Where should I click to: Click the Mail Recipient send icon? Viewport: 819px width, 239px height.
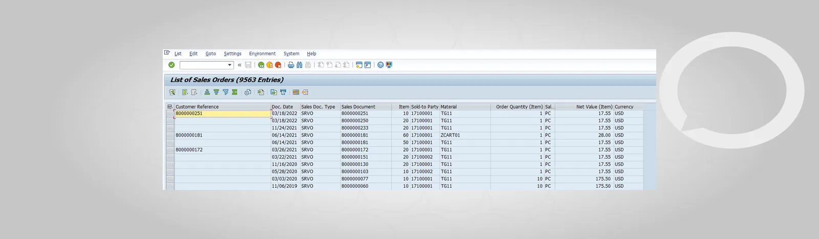[x=283, y=92]
